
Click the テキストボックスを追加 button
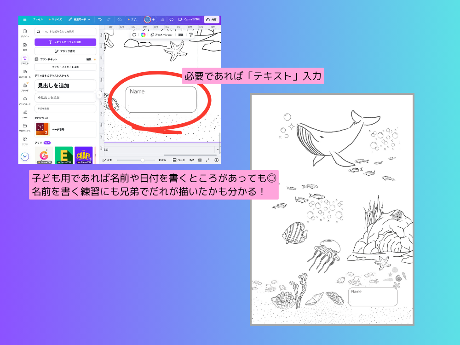(65, 42)
